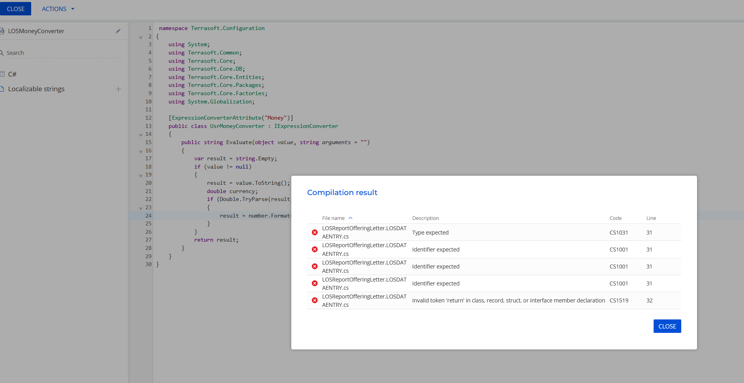Click the schema icon beside LOSMoneyConverter

2,31
